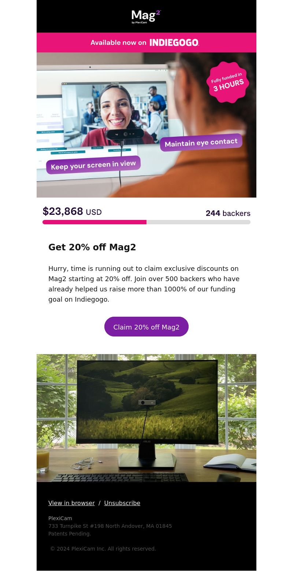Click the ASUS monitor desk photo
Image resolution: width=293 pixels, height=585 pixels.
coord(146,418)
